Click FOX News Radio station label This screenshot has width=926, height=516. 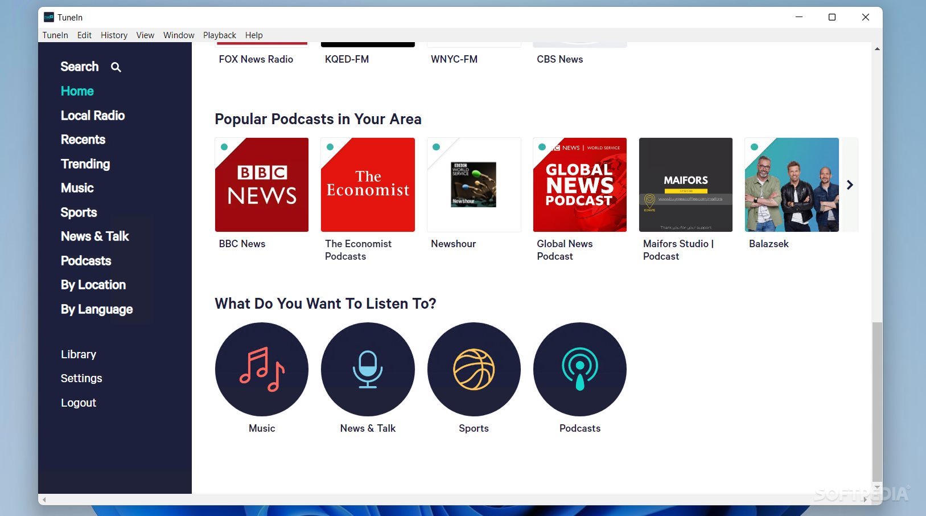(256, 59)
